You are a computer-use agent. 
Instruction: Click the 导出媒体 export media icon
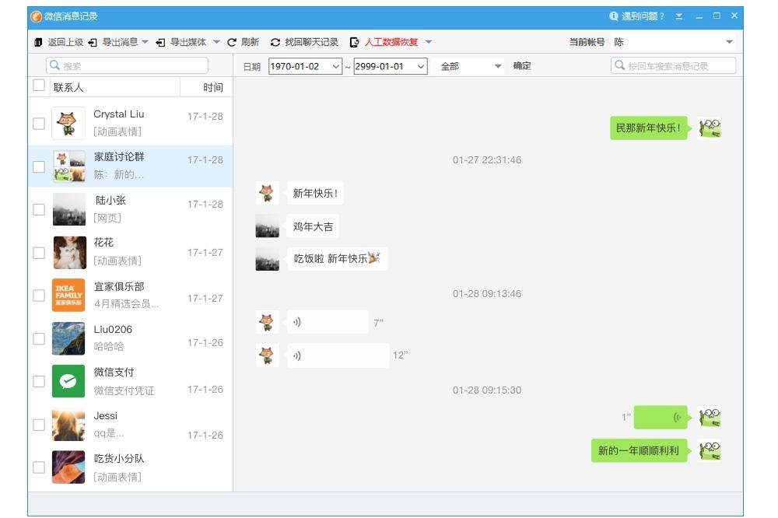click(160, 43)
